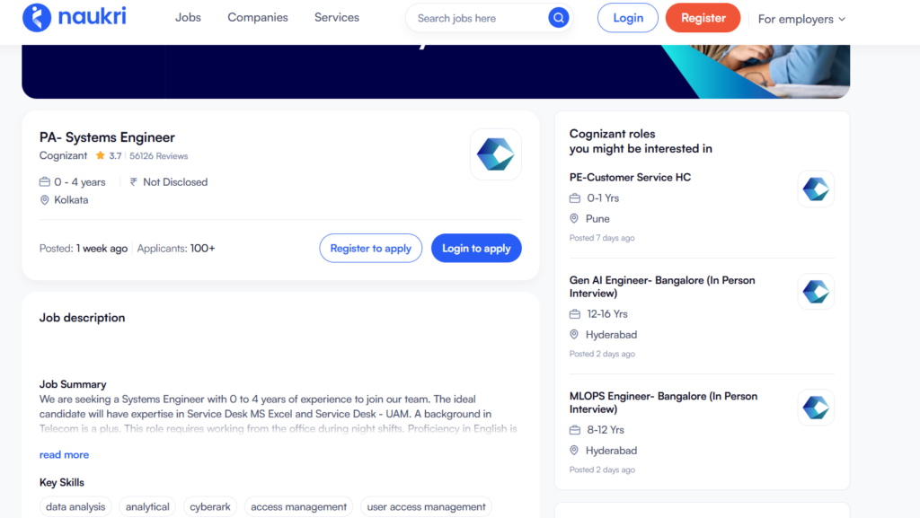
Task: Click the PA- Systems Engineer title
Action: point(108,137)
